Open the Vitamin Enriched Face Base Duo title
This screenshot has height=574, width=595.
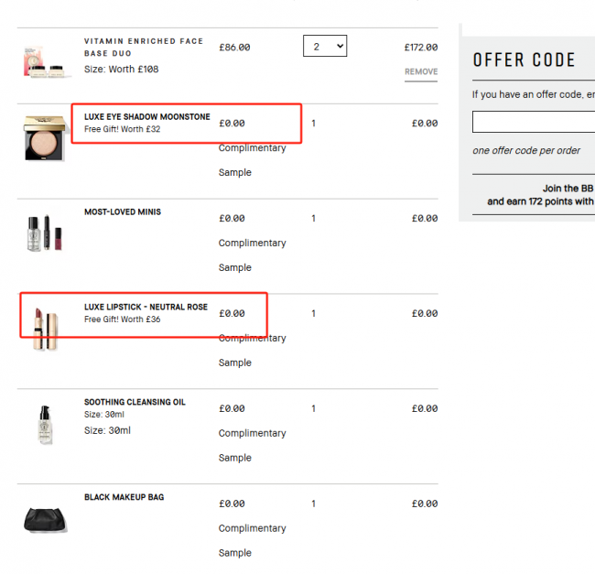tap(144, 47)
